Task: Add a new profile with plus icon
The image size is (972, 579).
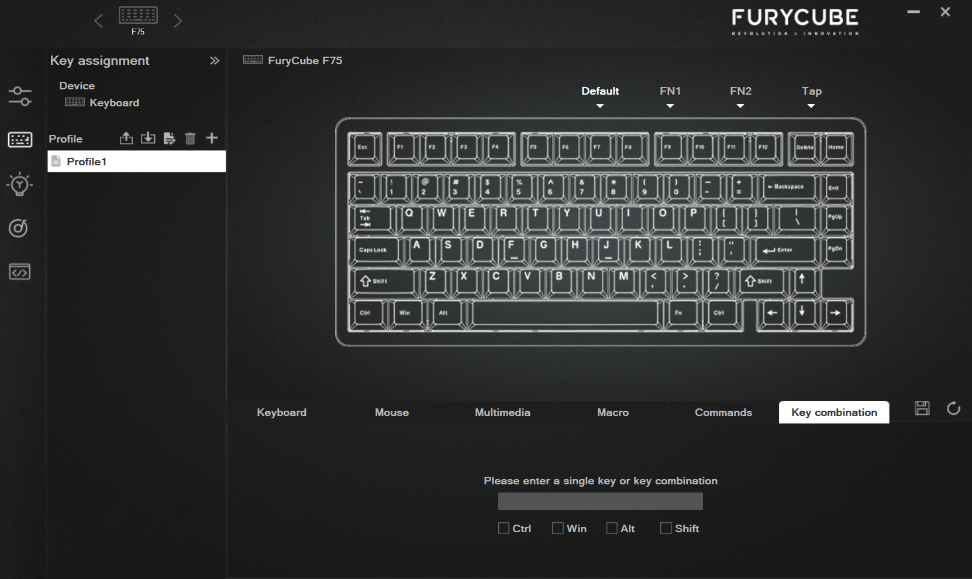Action: 212,138
